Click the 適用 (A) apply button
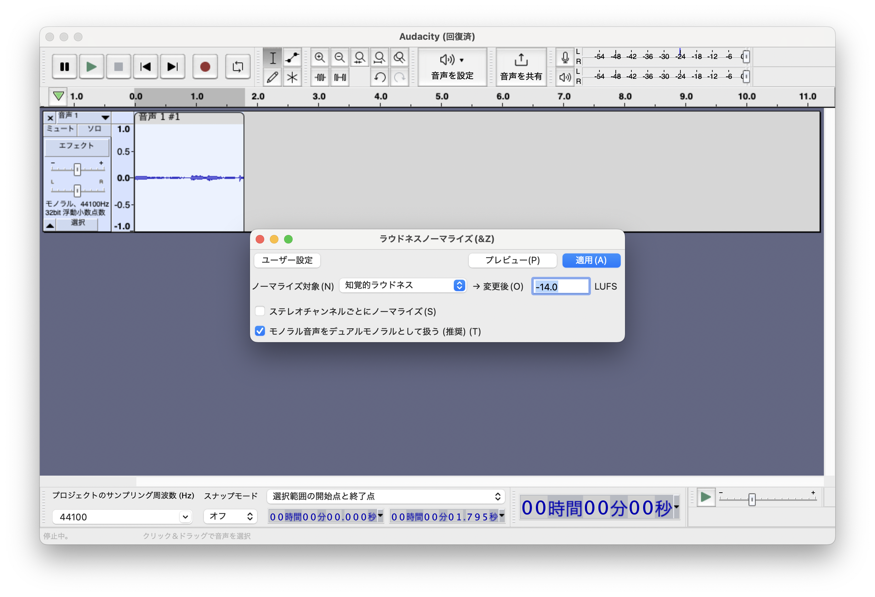875x597 pixels. click(x=591, y=261)
